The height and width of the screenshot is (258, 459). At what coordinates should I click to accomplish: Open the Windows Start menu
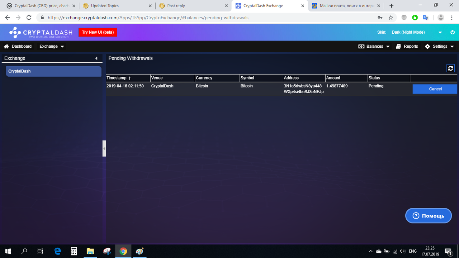[x=8, y=251]
